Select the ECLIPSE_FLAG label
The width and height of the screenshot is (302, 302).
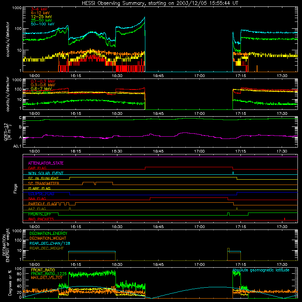coord(41,194)
